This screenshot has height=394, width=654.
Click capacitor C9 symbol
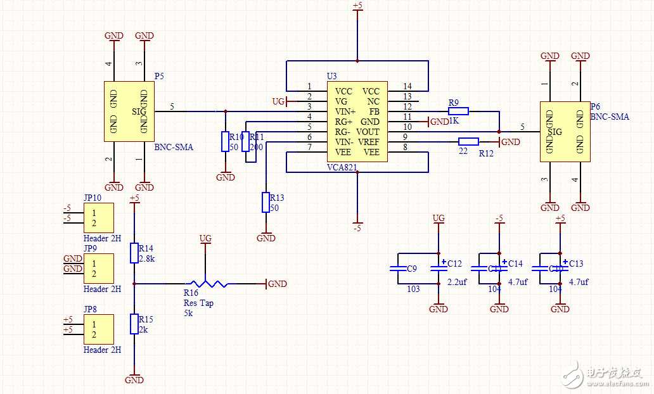coord(398,269)
